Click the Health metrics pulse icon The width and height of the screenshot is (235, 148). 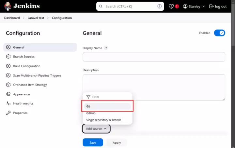(x=8, y=103)
